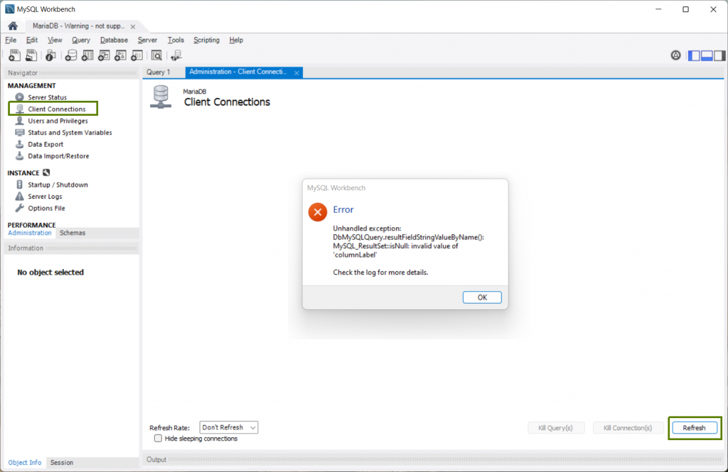The height and width of the screenshot is (472, 728).
Task: Click the Kill Connection(s) button
Action: pyautogui.click(x=627, y=427)
